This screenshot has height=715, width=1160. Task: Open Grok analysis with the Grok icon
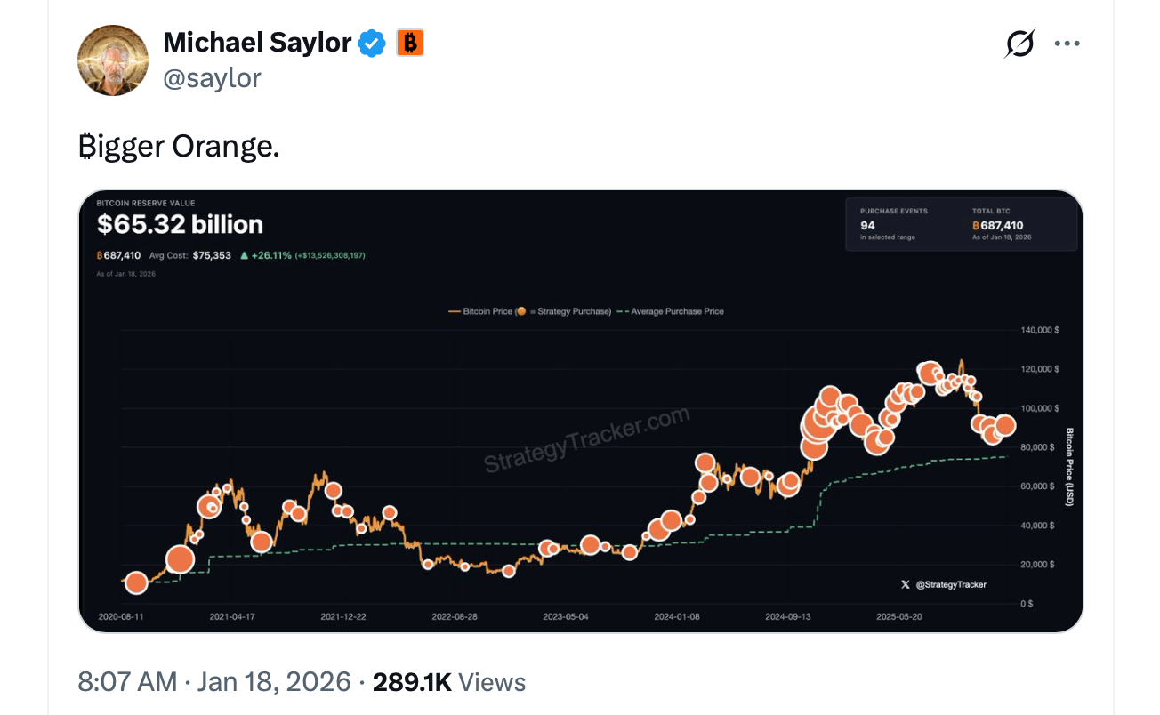(1019, 42)
